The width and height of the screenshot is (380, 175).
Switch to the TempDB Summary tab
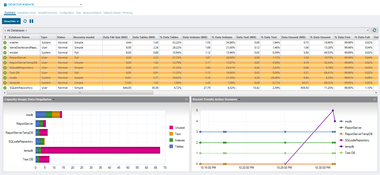click(48, 13)
